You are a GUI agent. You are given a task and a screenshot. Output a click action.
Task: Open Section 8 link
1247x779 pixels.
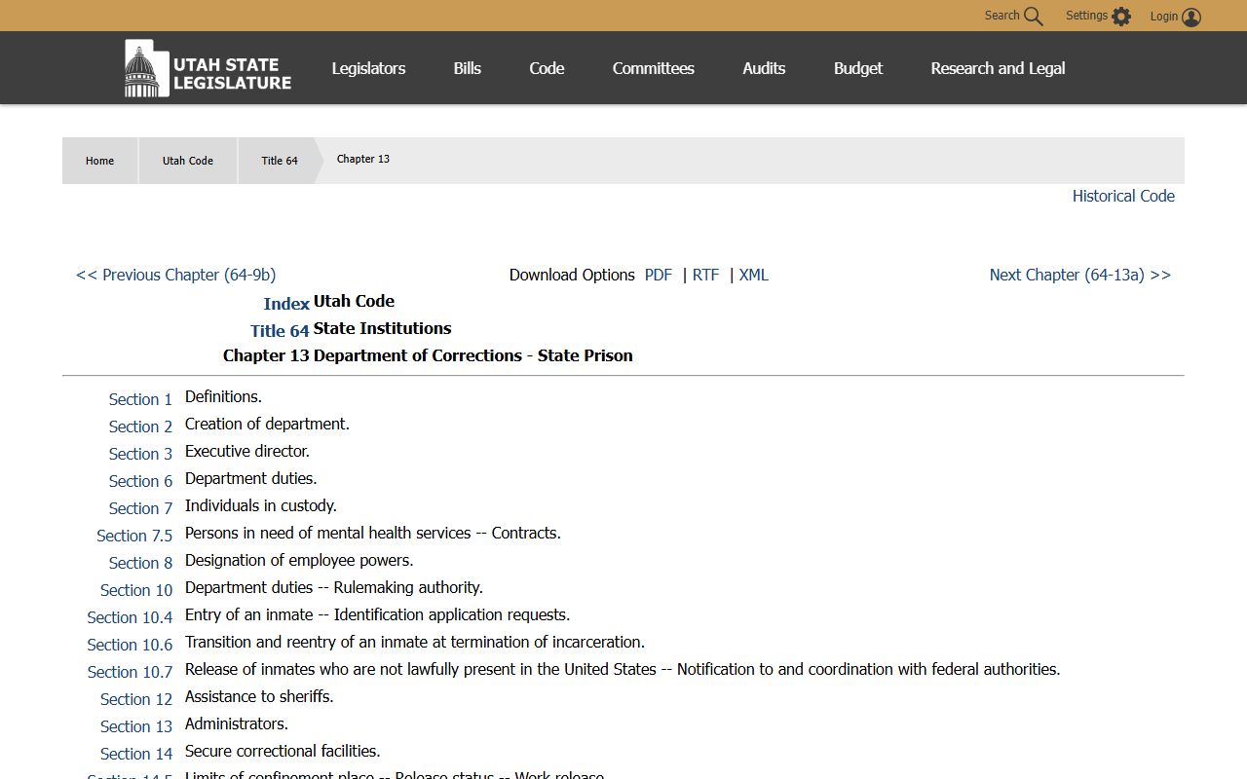tap(140, 563)
